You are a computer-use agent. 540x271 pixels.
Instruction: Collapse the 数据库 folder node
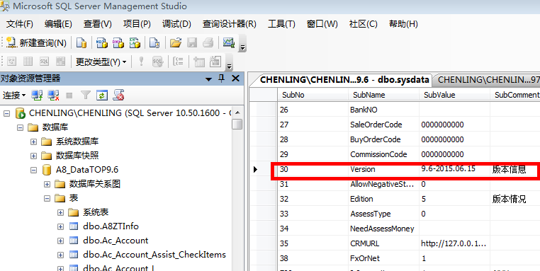coord(20,127)
